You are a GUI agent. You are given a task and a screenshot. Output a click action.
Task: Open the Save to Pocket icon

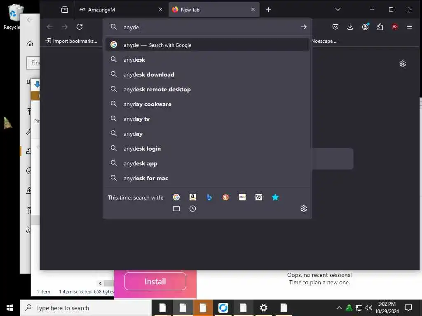click(335, 27)
